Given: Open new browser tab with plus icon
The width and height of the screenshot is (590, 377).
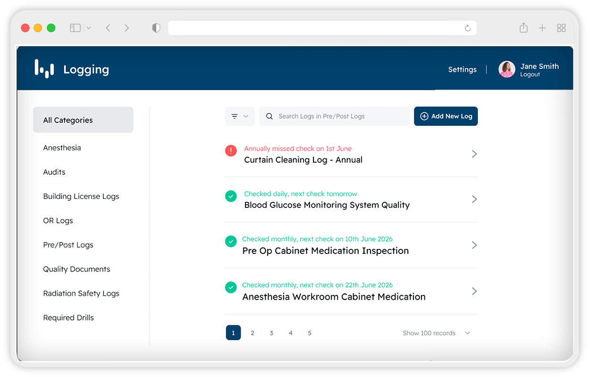Looking at the screenshot, I should pos(542,28).
